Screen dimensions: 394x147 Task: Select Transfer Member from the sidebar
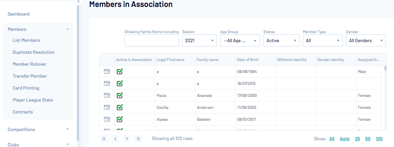(30, 76)
